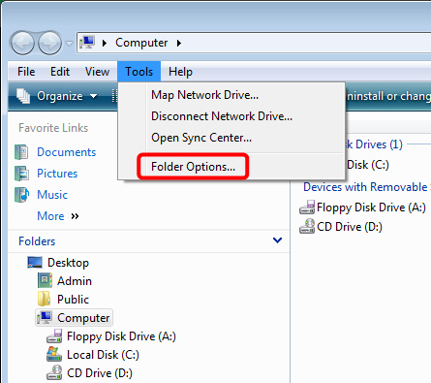The width and height of the screenshot is (431, 383).
Task: Click CD drive icon in folder tree
Action: pyautogui.click(x=54, y=372)
